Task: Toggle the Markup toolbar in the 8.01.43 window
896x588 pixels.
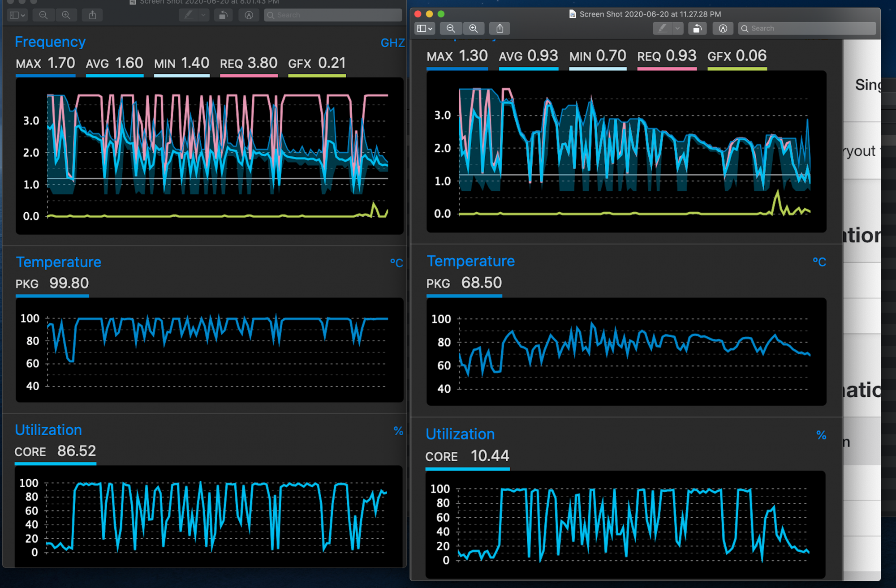Action: tap(249, 15)
